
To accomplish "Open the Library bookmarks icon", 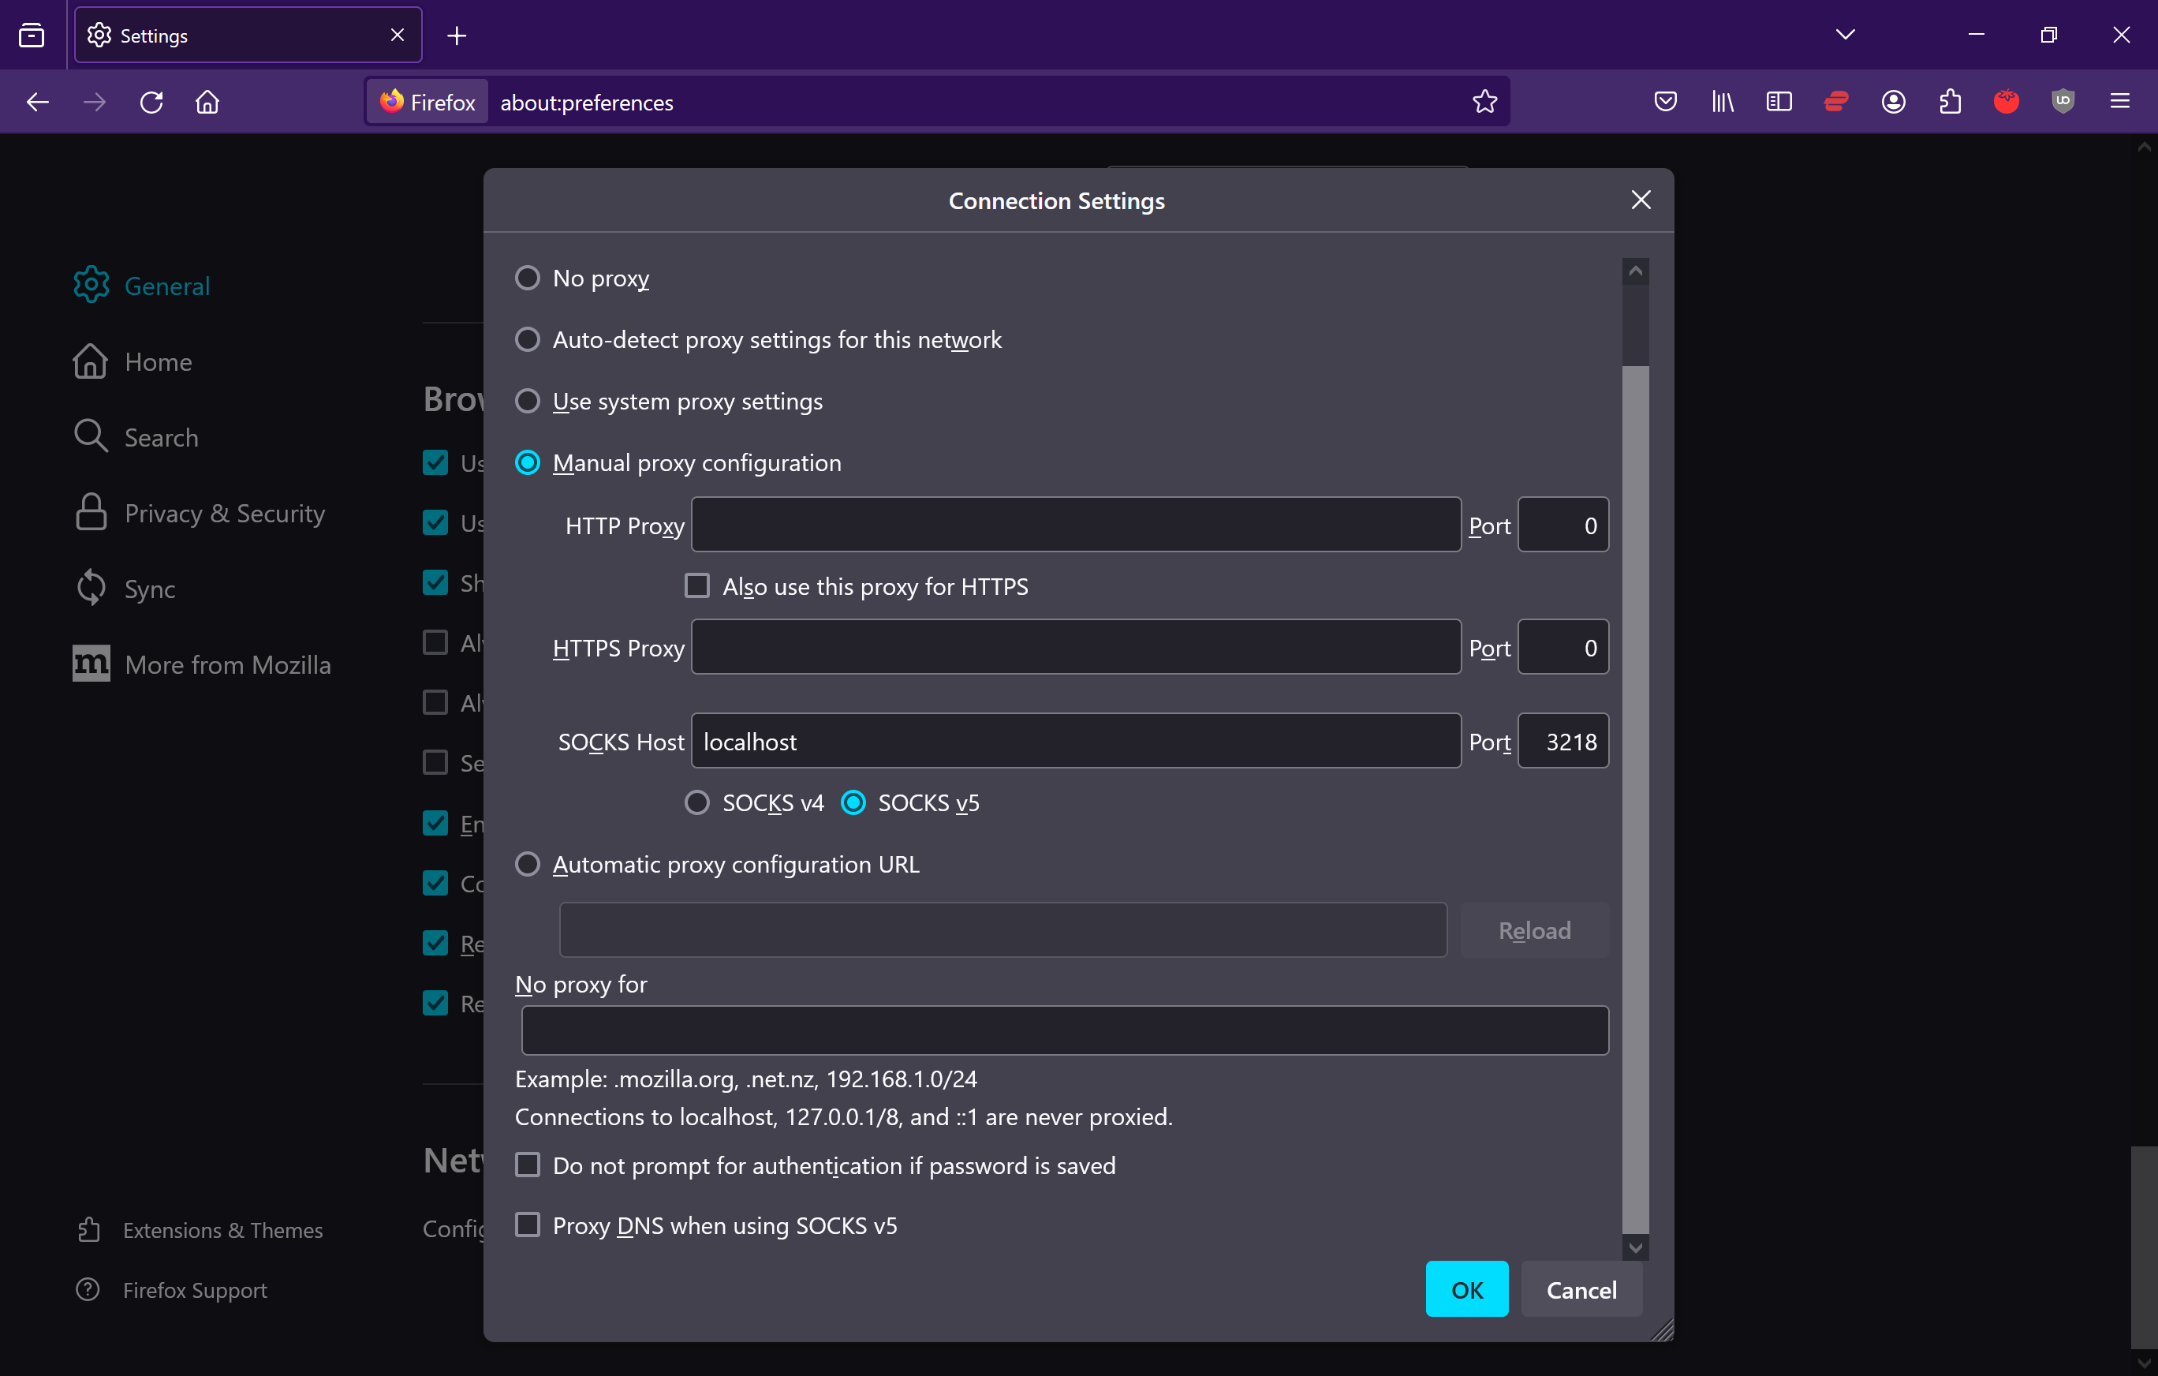I will 1723,103.
